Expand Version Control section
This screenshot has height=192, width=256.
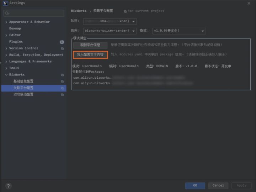(x=6, y=48)
